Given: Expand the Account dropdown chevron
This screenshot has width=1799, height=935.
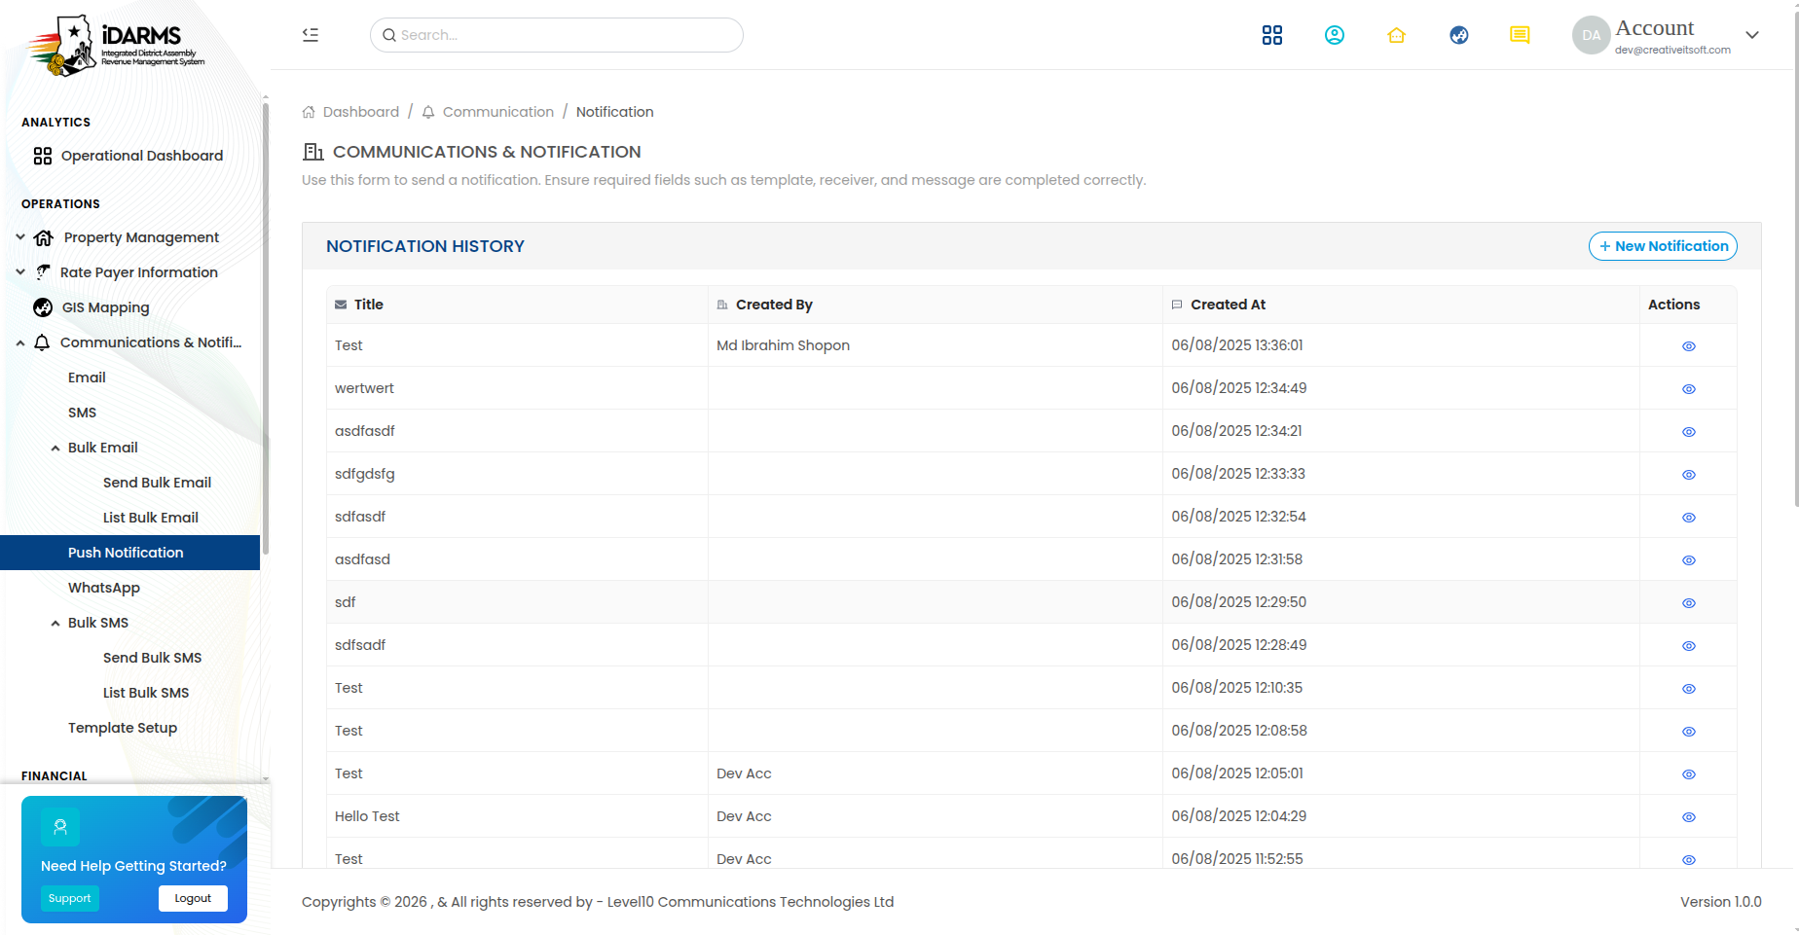Looking at the screenshot, I should pyautogui.click(x=1752, y=35).
